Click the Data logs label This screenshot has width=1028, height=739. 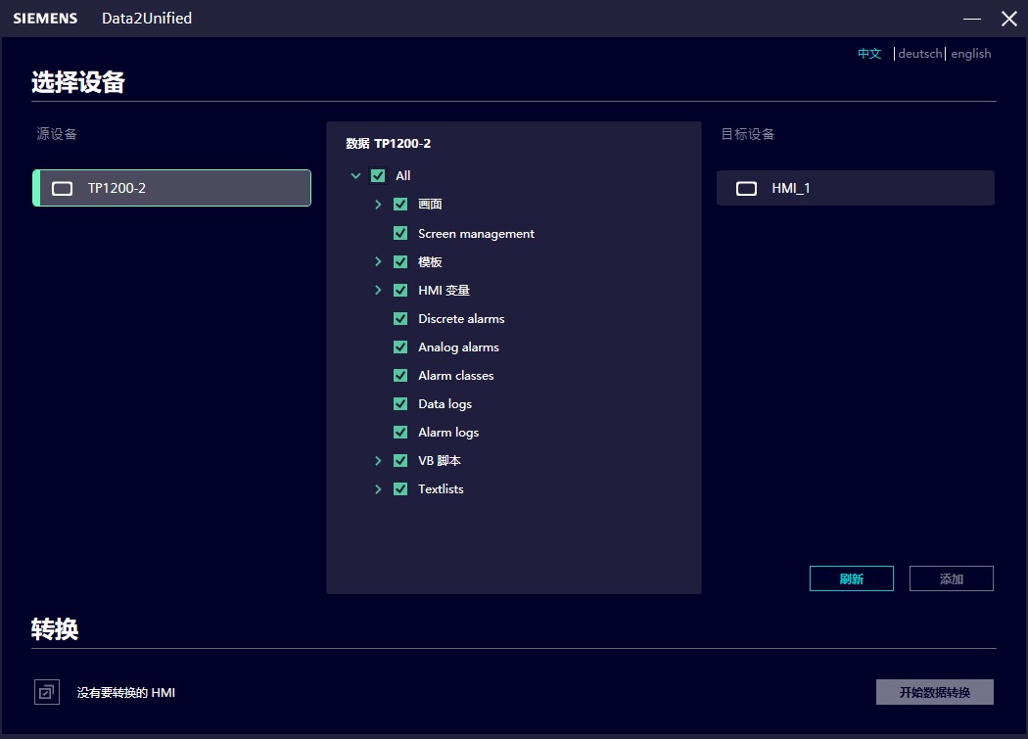(444, 404)
